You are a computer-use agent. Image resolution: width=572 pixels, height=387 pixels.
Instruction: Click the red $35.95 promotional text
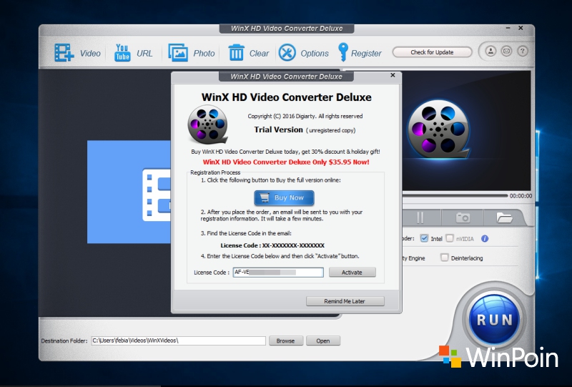click(x=286, y=162)
